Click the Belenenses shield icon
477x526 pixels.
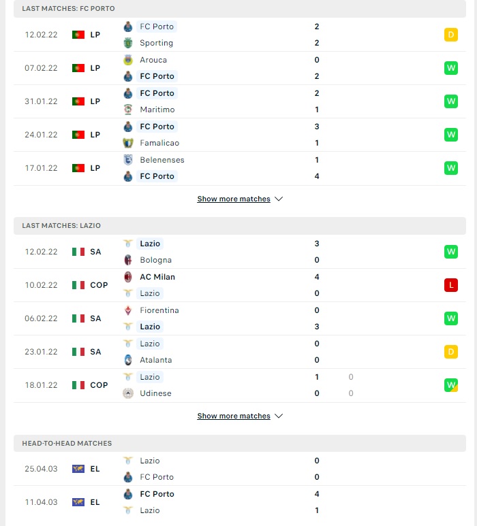coord(128,160)
